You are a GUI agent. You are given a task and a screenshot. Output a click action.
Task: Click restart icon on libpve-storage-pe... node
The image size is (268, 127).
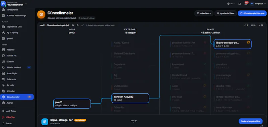[x=248, y=42]
